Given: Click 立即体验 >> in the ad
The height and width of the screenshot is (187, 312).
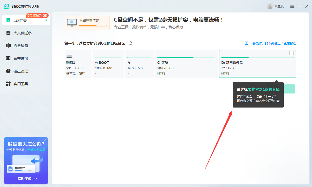Looking at the screenshot, I should pyautogui.click(x=27, y=178).
